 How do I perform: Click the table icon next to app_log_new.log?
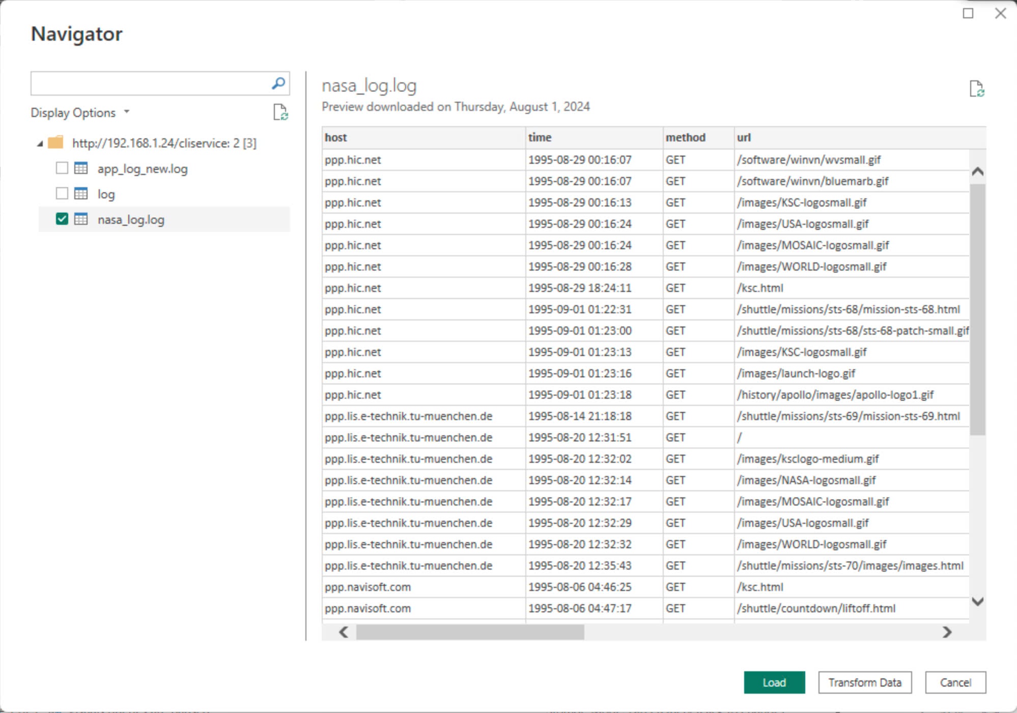click(x=81, y=168)
